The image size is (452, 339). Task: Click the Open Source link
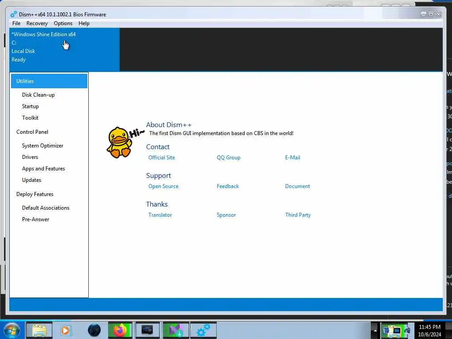pyautogui.click(x=163, y=186)
